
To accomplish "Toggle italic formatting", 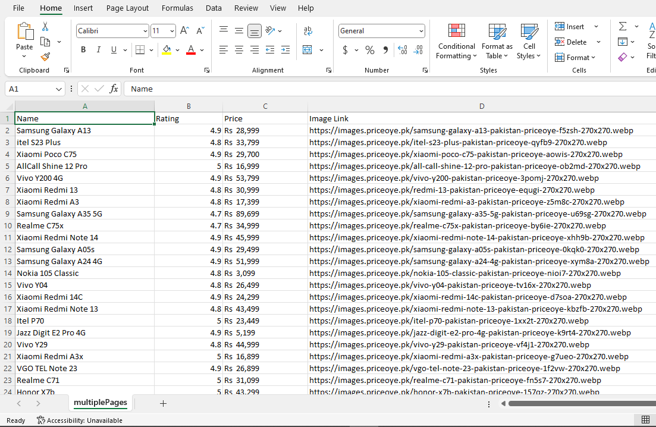I will [x=98, y=49].
